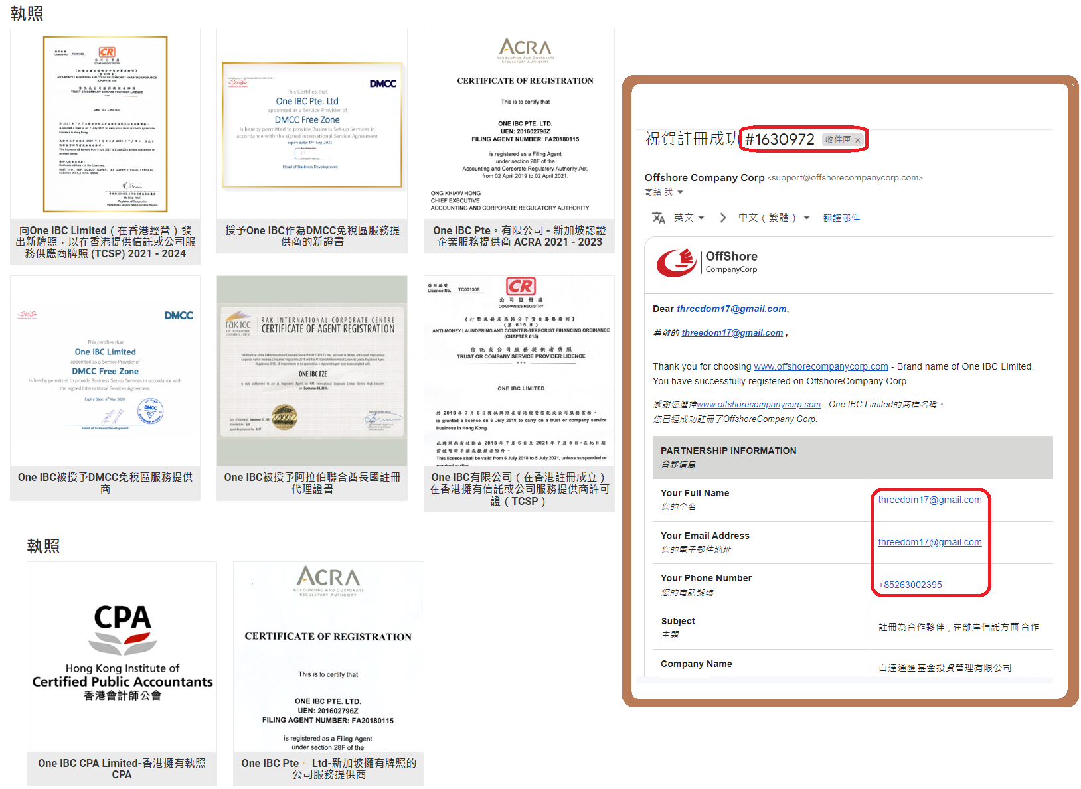Click the email link in the Your Email Address row
The height and width of the screenshot is (789, 1081).
[930, 542]
